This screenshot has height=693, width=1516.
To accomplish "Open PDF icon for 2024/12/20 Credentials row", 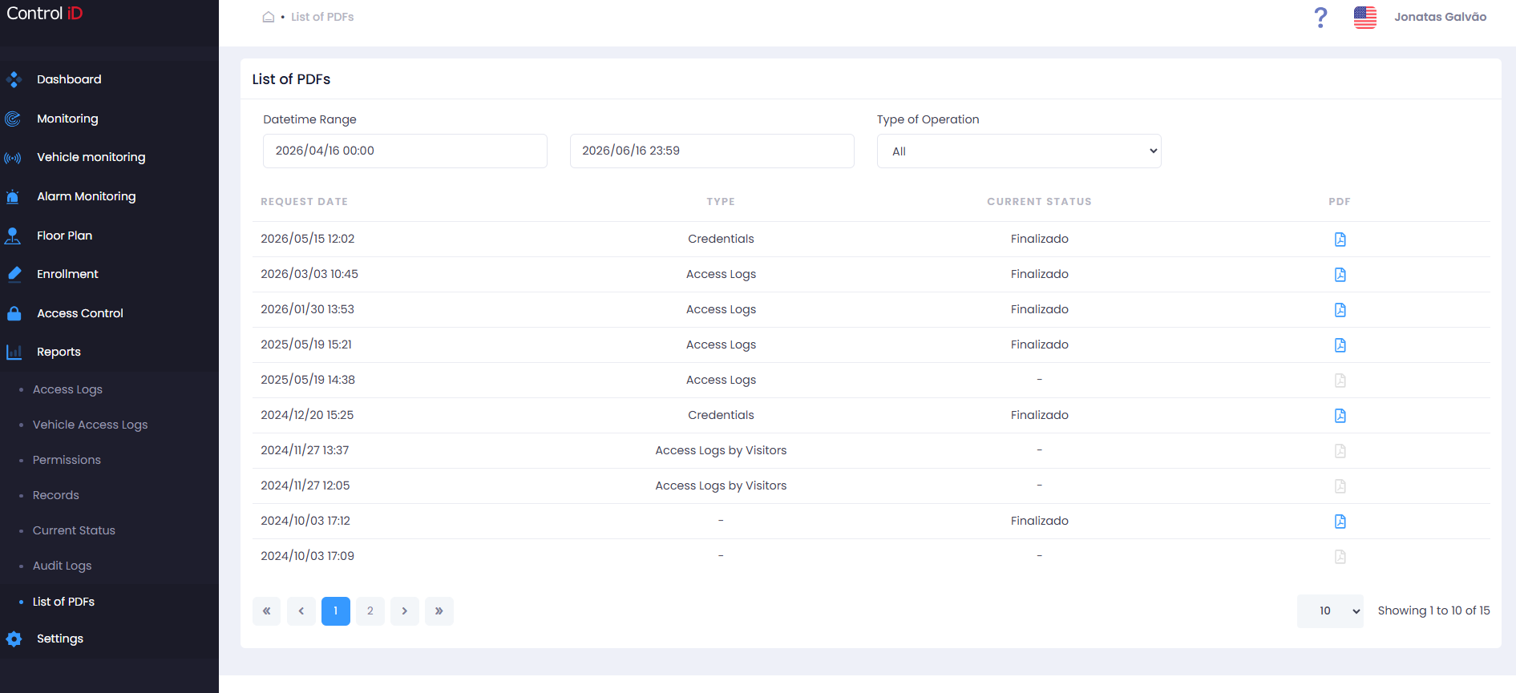I will click(1340, 416).
